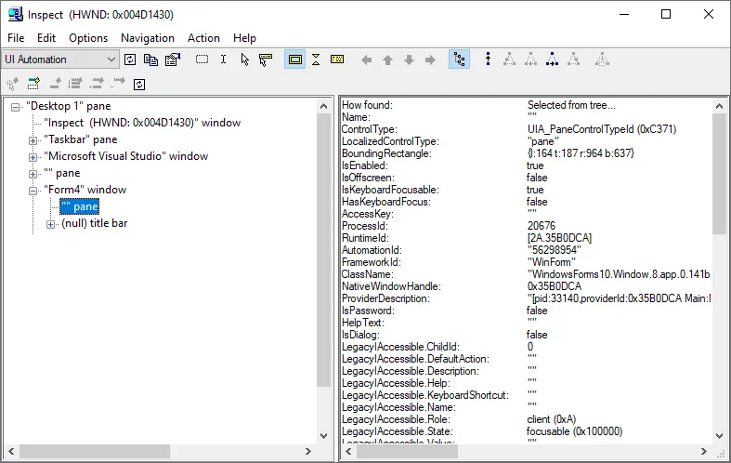The width and height of the screenshot is (731, 463).
Task: Select the "Form4" window tree item
Action: 85,190
